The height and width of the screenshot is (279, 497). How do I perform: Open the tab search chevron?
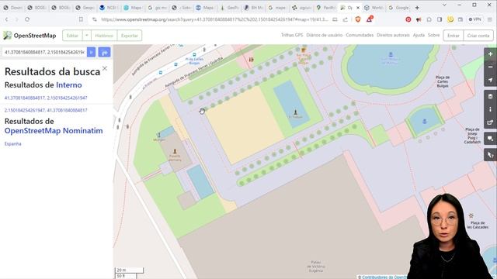(444, 5)
